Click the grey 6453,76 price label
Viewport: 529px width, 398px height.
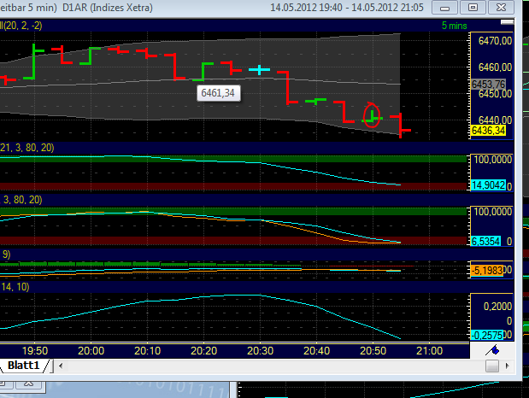coord(488,85)
